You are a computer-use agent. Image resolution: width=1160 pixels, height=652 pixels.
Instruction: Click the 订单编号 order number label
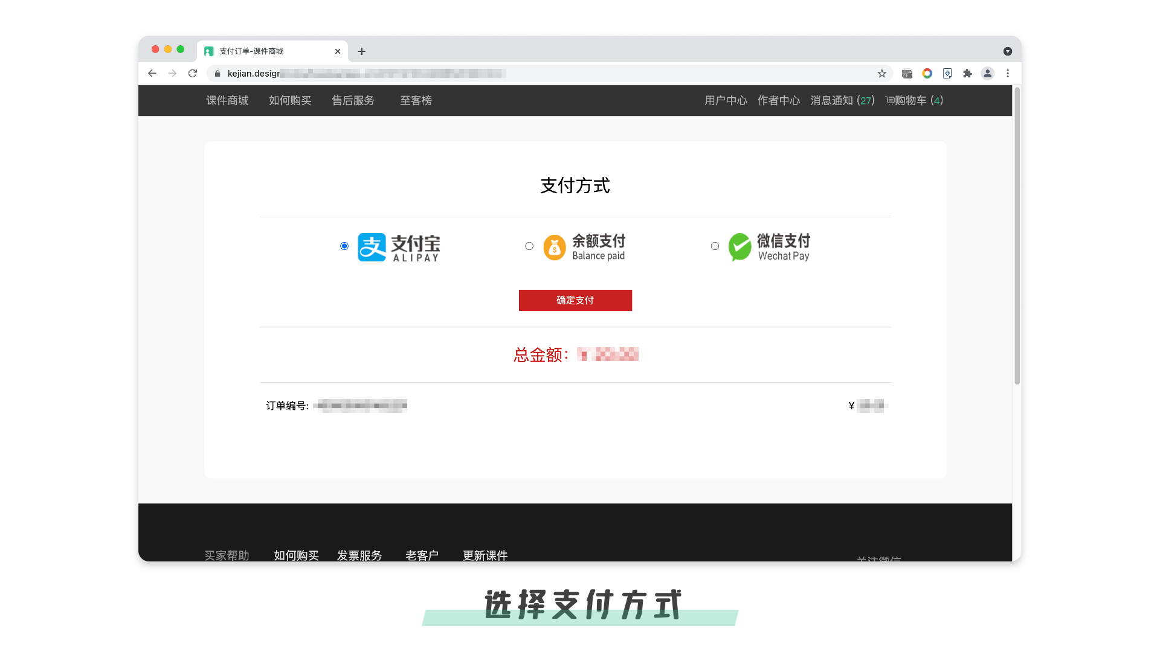[x=287, y=406]
